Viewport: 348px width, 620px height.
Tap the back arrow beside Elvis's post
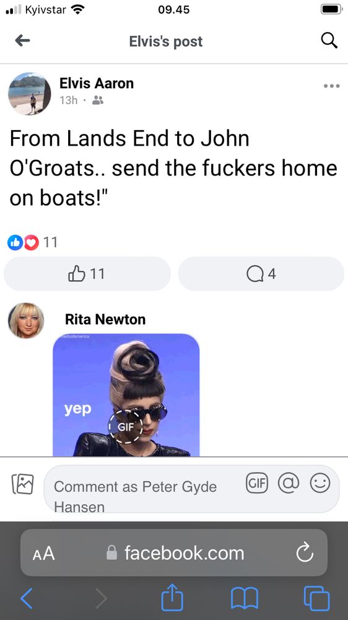pos(22,40)
